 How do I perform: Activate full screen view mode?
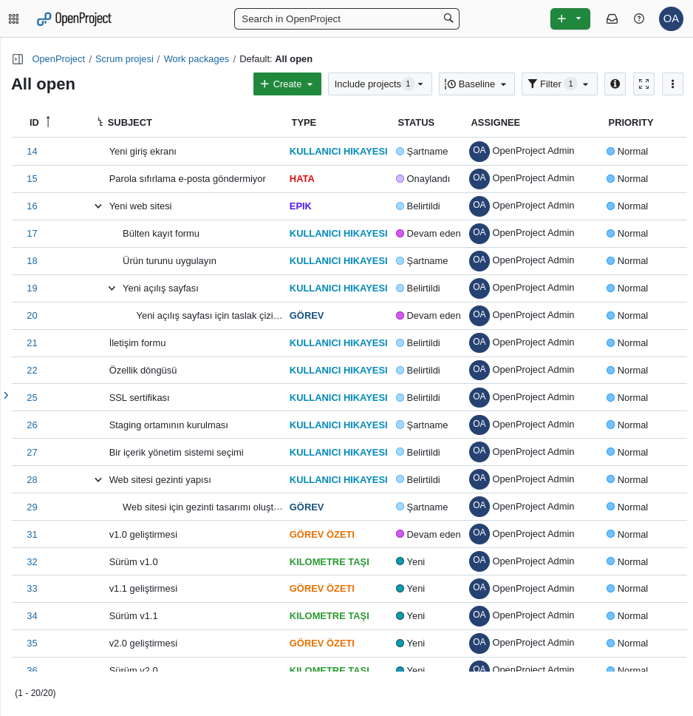(643, 84)
